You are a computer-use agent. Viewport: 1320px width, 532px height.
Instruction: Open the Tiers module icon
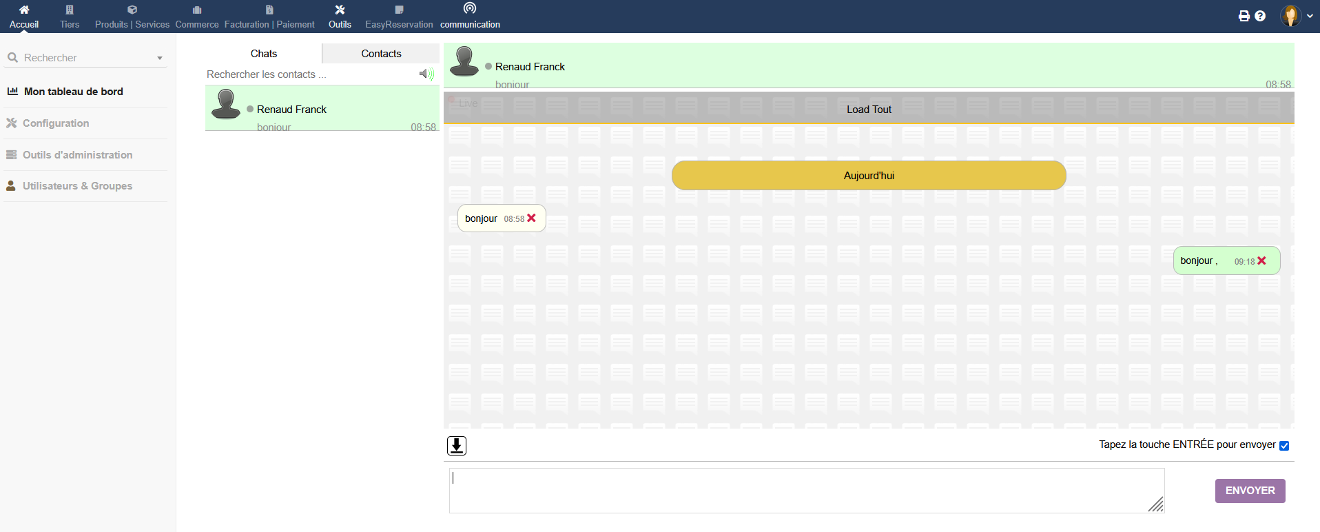pyautogui.click(x=70, y=10)
